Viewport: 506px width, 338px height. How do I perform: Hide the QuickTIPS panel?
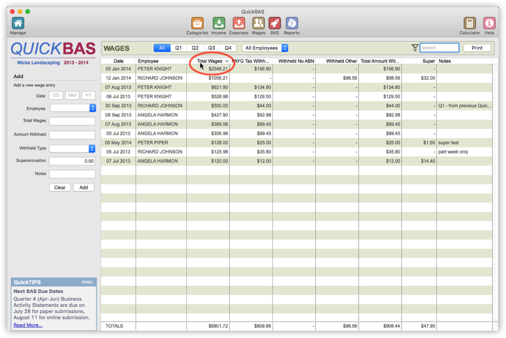pos(88,282)
